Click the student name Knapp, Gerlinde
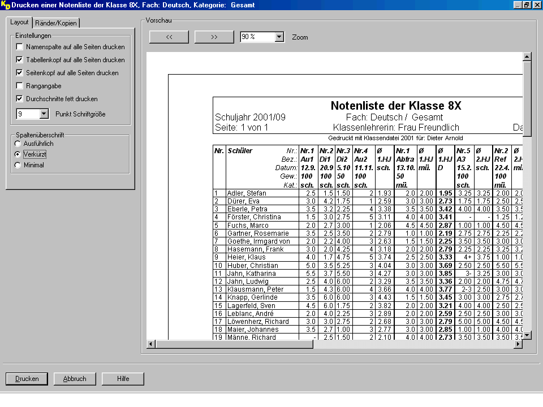Image resolution: width=543 pixels, height=407 pixels. tap(252, 297)
